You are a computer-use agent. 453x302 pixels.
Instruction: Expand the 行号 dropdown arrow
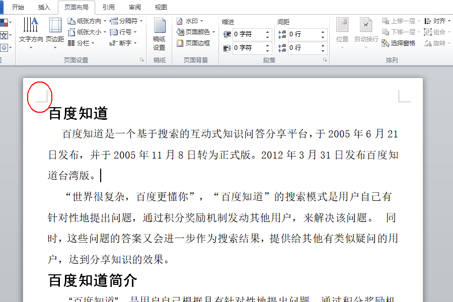tap(135, 32)
